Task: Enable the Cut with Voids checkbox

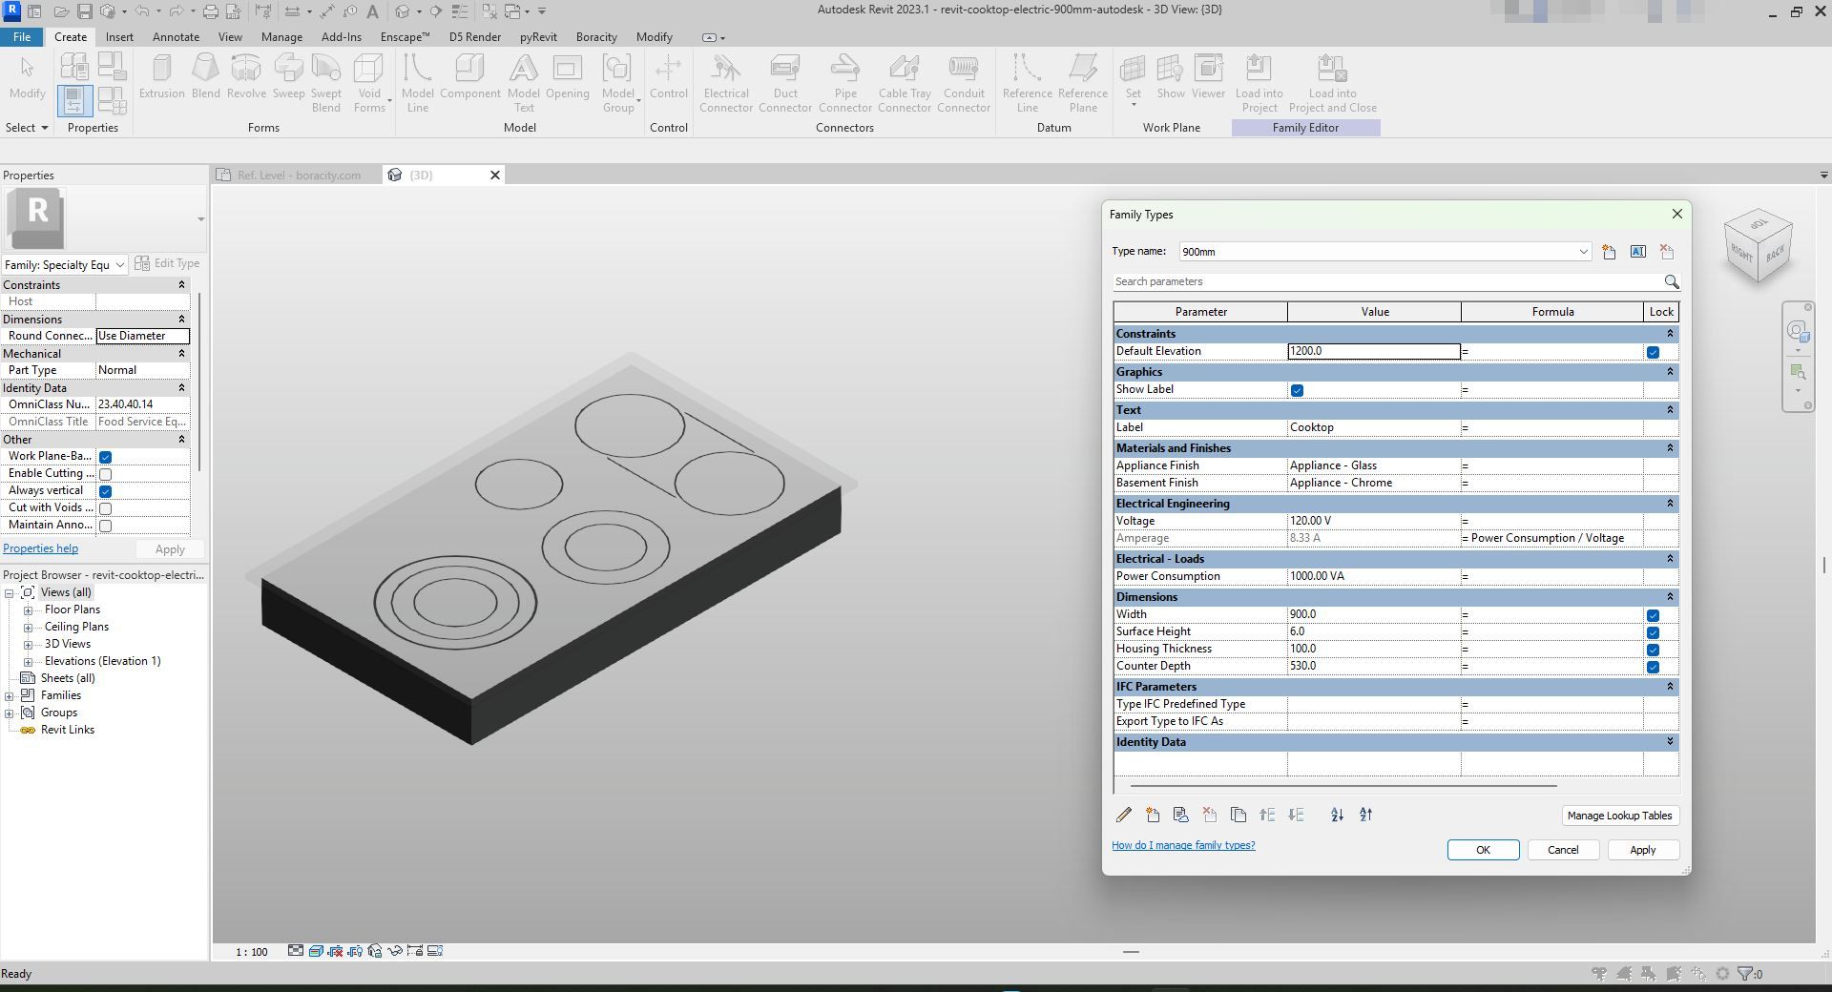Action: [x=106, y=508]
